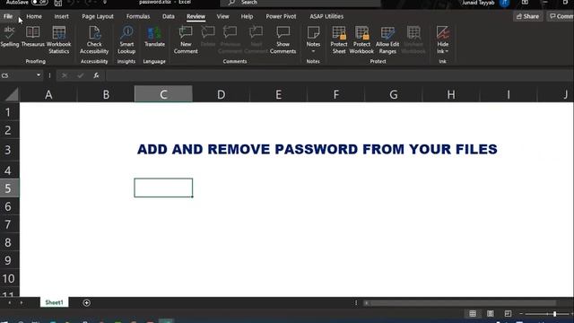Add a New Comment
The width and height of the screenshot is (574, 323).
(x=186, y=40)
